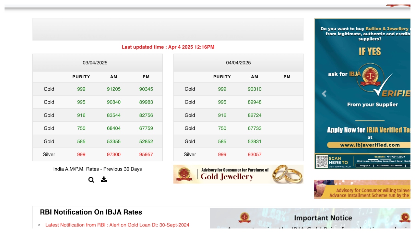Click the 03/04/2025 table date header
Viewport: 415px width, 233px height.
(x=95, y=63)
